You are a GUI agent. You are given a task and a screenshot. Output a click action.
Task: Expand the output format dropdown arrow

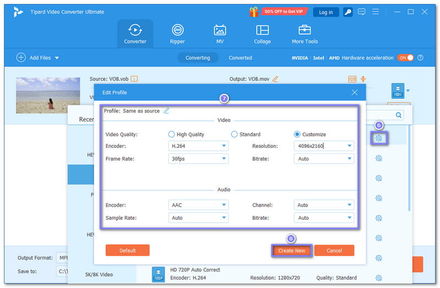tap(408, 91)
